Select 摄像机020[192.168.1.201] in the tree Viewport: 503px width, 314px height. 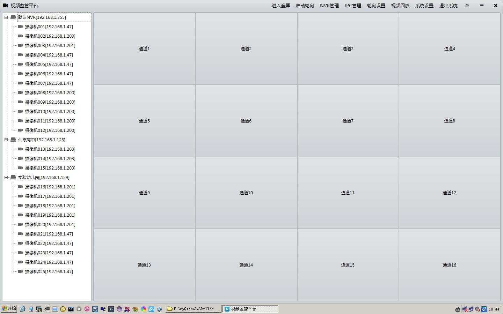point(50,224)
